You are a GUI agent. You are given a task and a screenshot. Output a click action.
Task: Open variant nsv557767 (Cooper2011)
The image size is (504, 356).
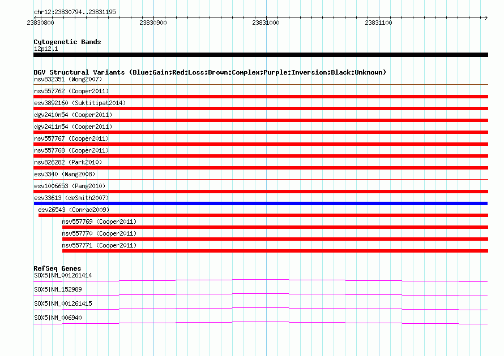point(71,138)
